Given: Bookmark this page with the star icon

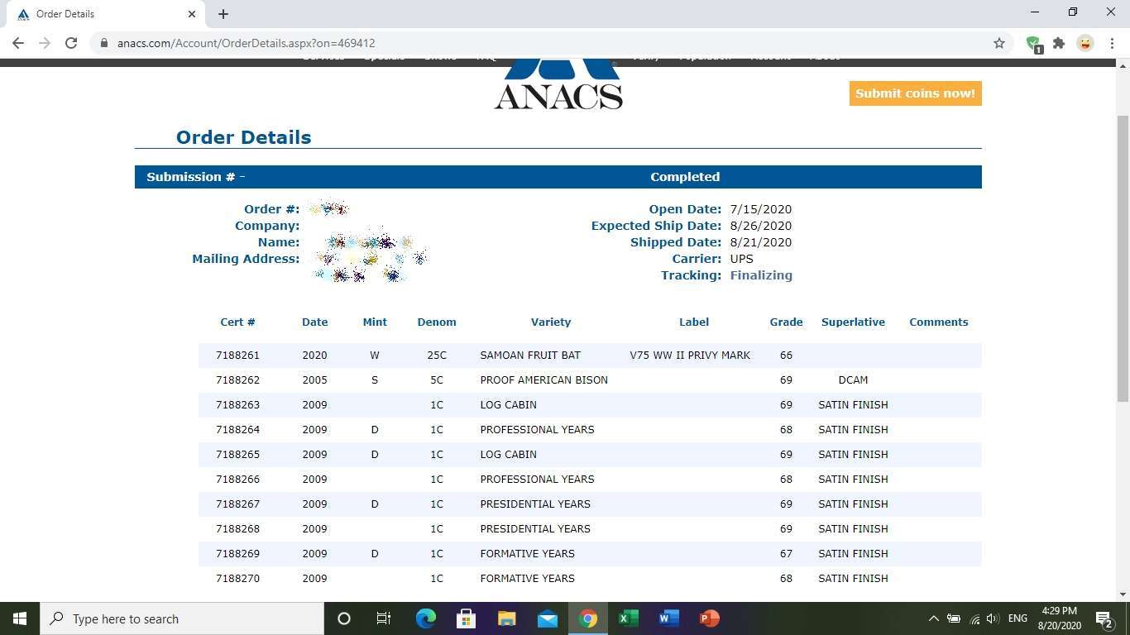Looking at the screenshot, I should point(999,43).
